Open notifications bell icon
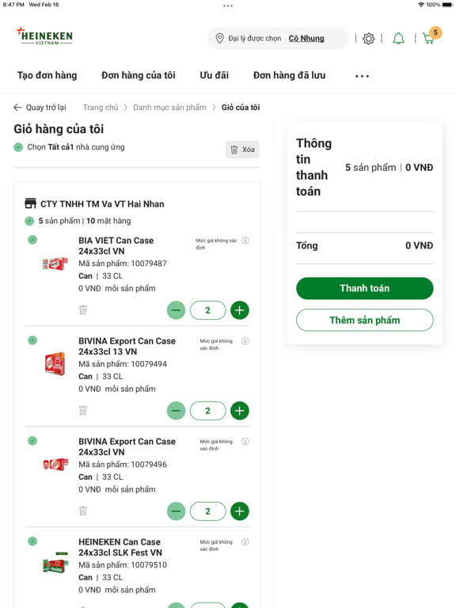Image resolution: width=456 pixels, height=608 pixels. pos(398,38)
